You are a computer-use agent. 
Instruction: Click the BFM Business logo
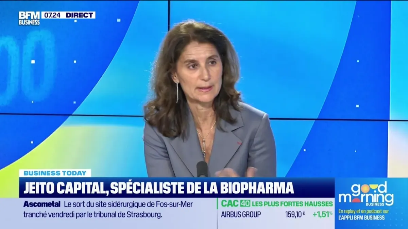point(29,18)
